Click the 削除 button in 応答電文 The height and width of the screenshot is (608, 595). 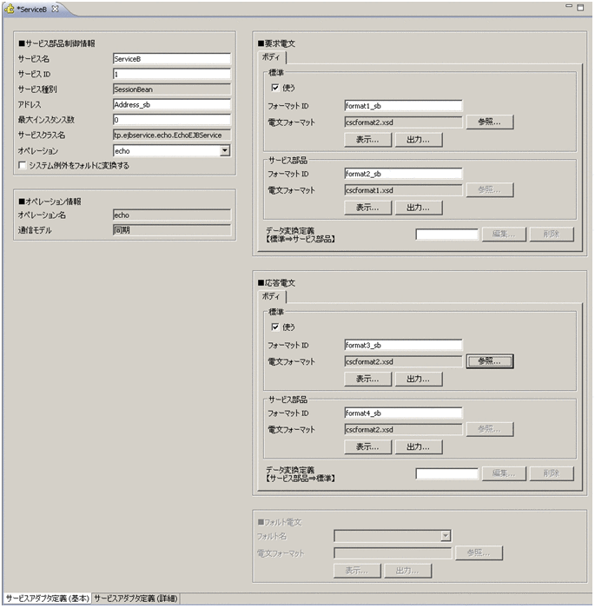coord(552,473)
